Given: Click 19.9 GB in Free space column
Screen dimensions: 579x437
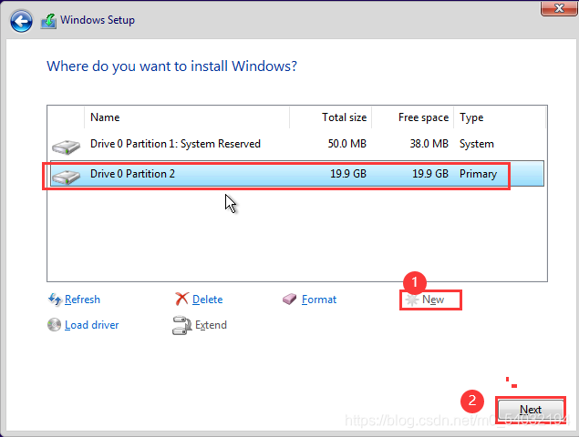Looking at the screenshot, I should (430, 174).
